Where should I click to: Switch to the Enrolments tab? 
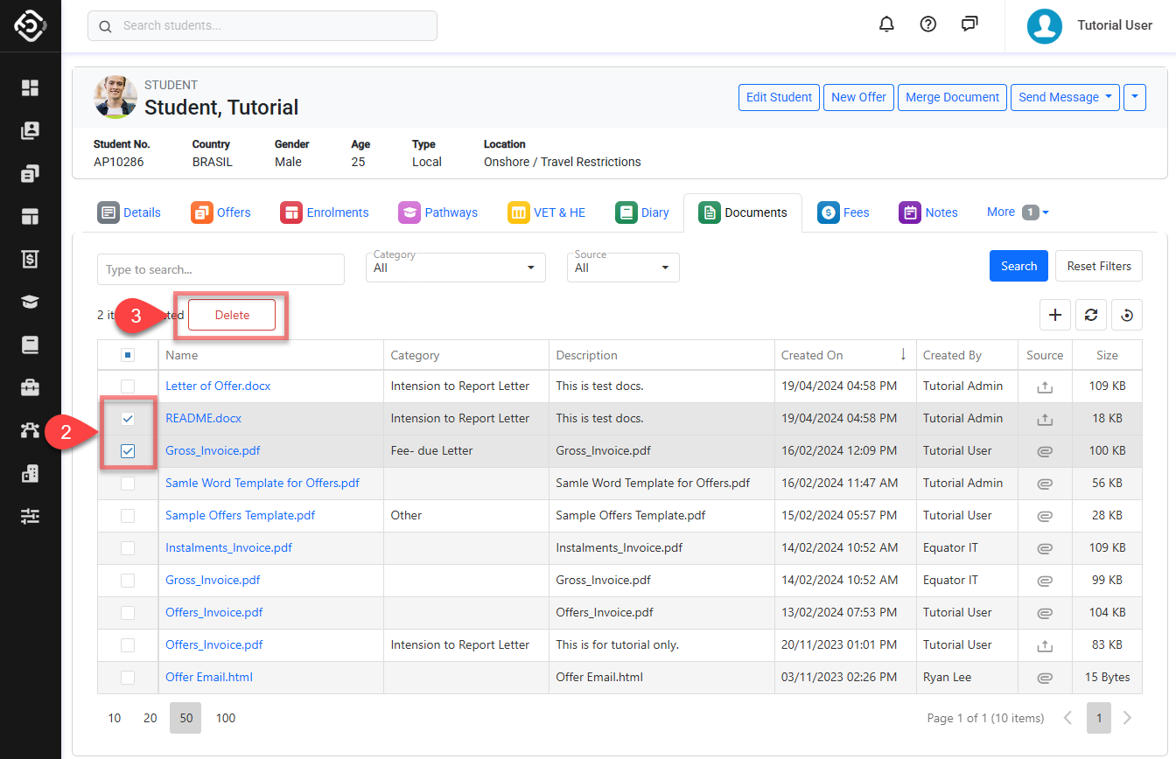(325, 212)
